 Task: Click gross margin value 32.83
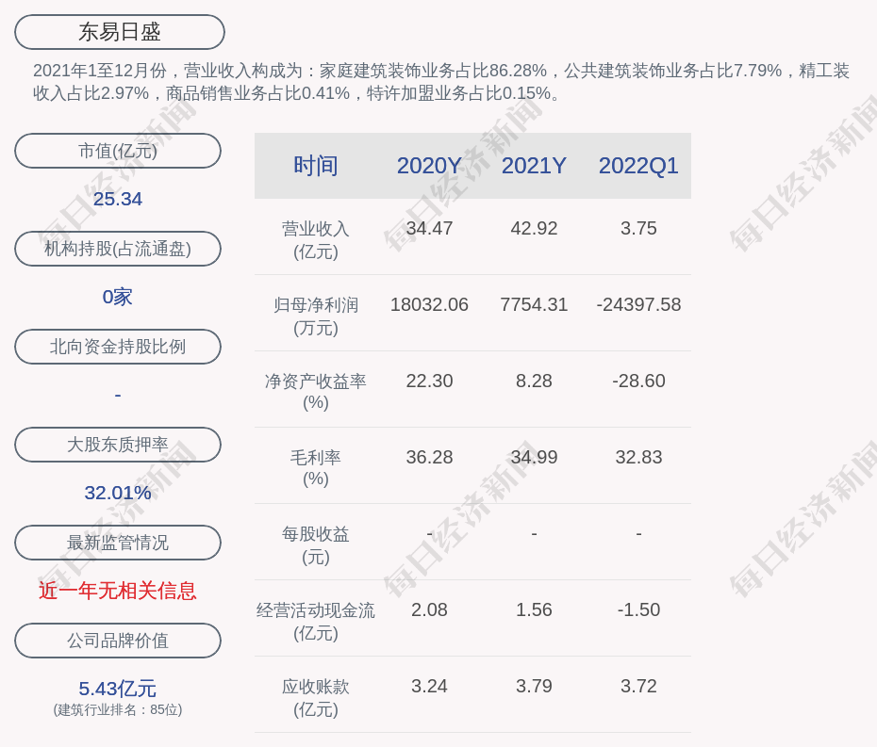[638, 457]
